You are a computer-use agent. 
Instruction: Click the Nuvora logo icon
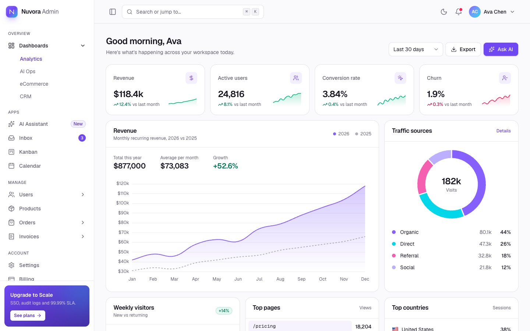pos(12,12)
